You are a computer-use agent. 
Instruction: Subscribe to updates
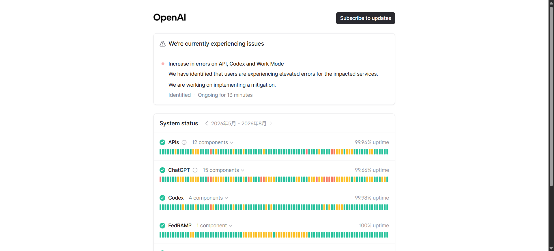(365, 18)
